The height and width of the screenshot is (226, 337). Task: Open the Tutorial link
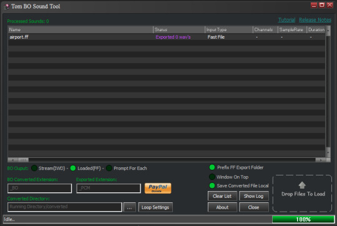tap(286, 20)
